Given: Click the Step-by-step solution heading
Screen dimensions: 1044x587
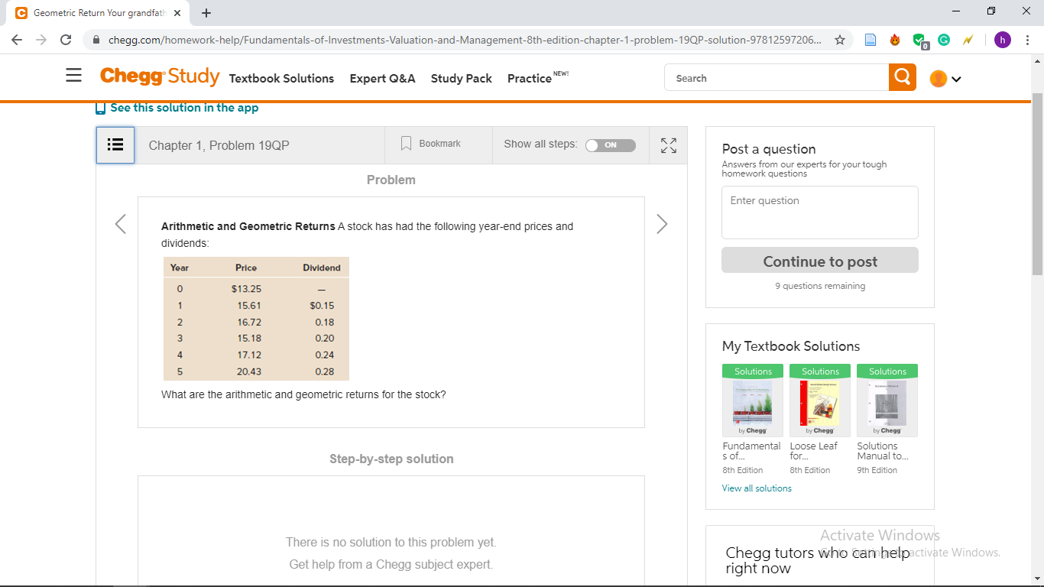Looking at the screenshot, I should click(391, 459).
